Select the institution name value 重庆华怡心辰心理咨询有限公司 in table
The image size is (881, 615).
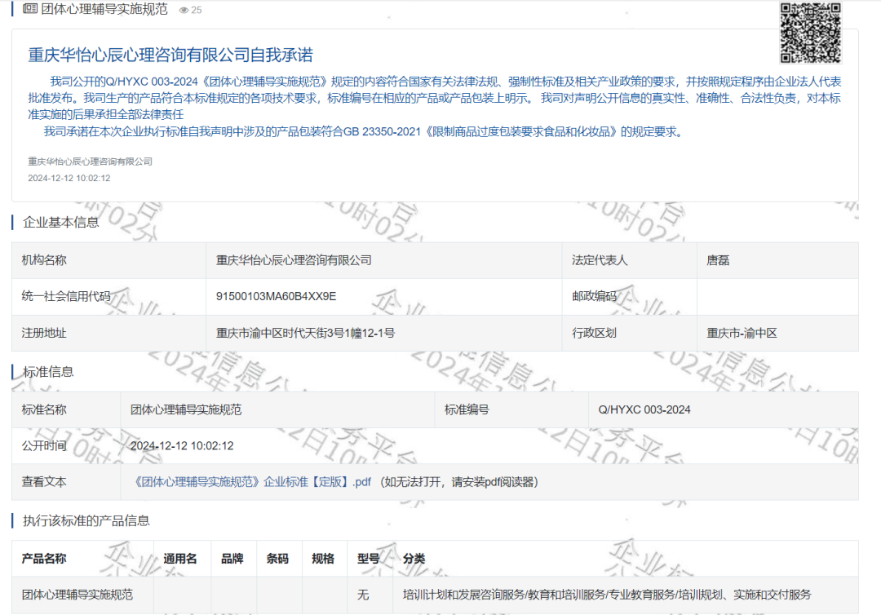pyautogui.click(x=294, y=260)
